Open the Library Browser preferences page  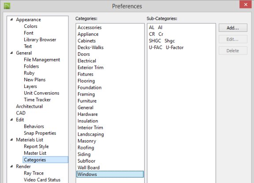click(x=40, y=39)
